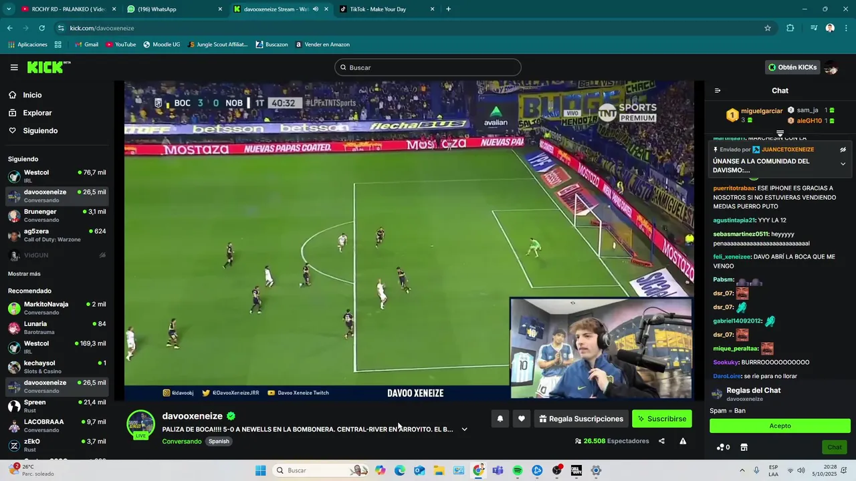Open davooxeneize channel avatar
This screenshot has height=481, width=856.
pos(141,424)
